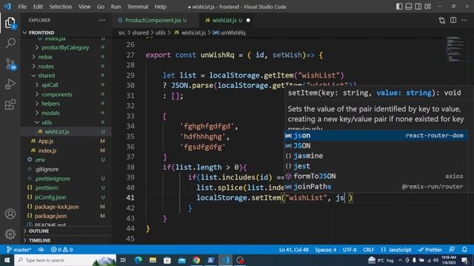Click the editor minimap

456,49
